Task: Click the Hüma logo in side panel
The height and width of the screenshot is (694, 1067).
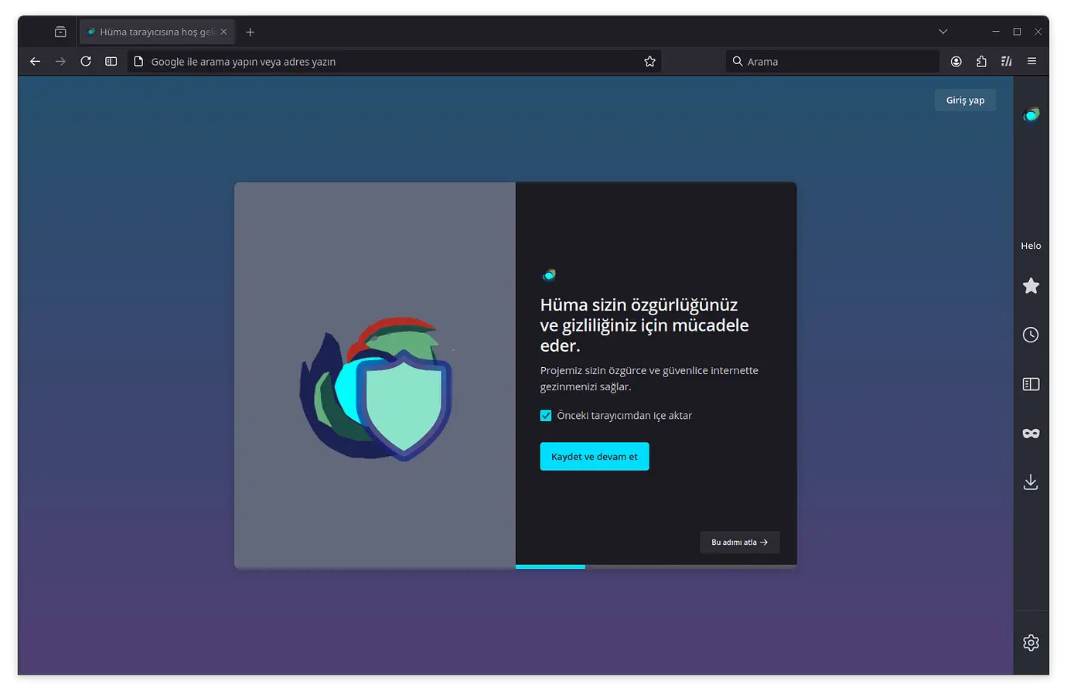Action: point(1031,115)
